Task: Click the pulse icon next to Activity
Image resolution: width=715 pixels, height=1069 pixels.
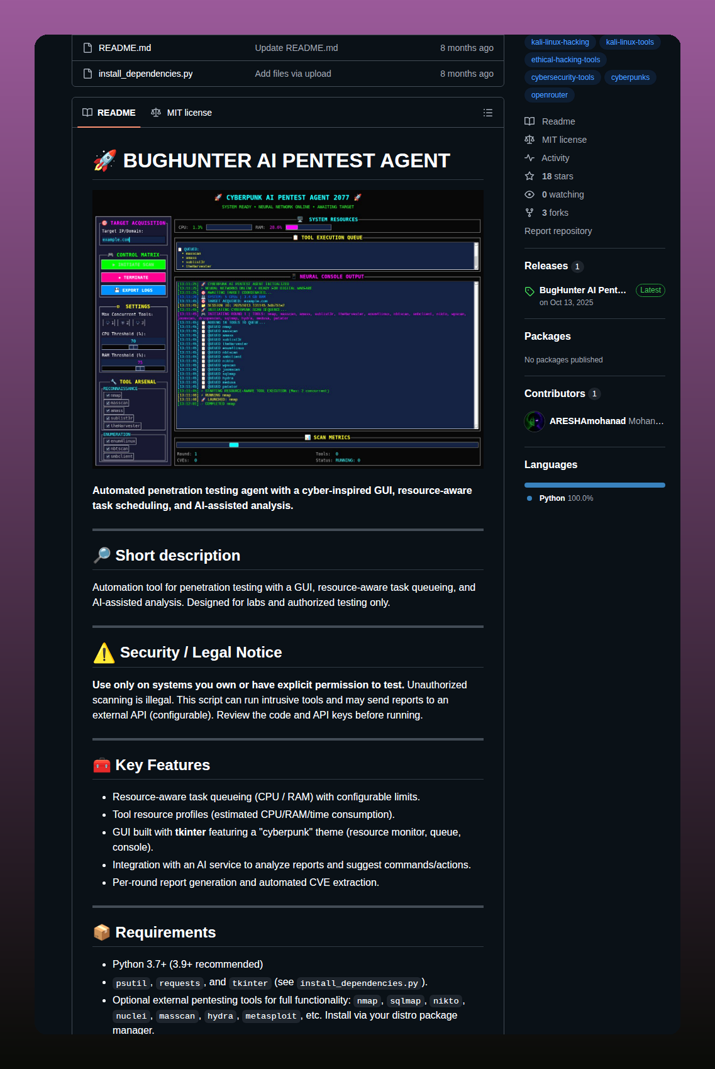Action: pos(529,158)
